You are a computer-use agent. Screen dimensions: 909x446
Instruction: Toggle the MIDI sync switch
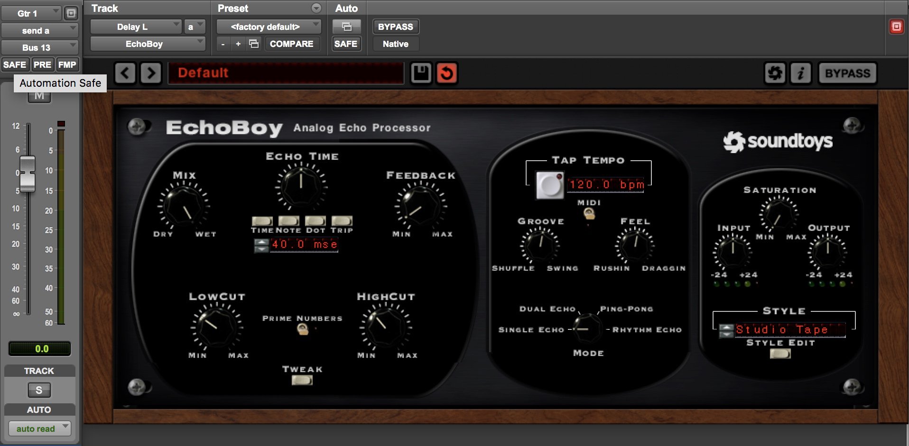coord(589,214)
